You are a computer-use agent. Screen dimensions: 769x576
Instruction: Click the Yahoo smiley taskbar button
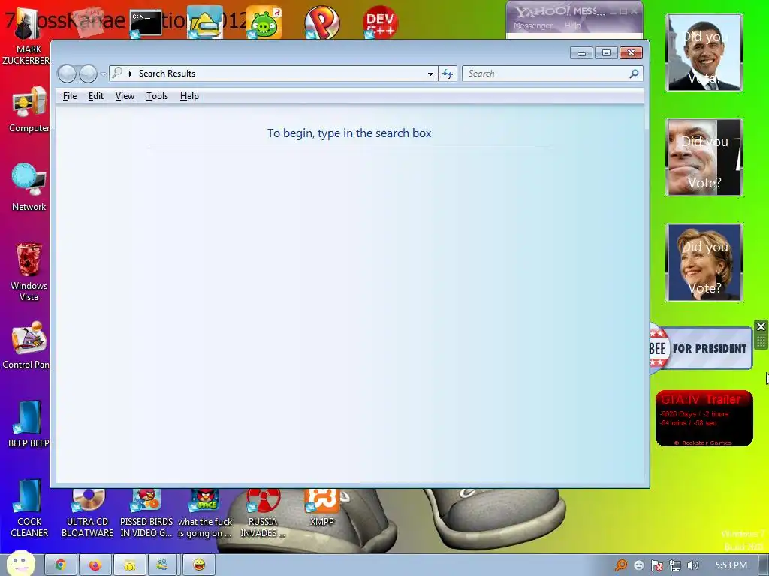point(198,565)
